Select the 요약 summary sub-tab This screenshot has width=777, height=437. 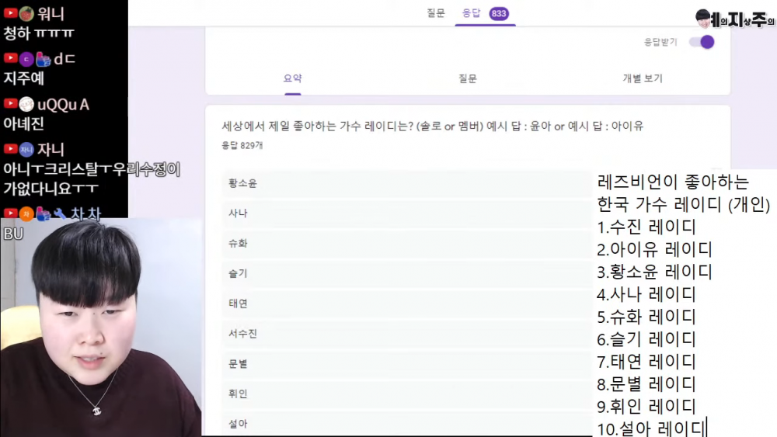292,78
